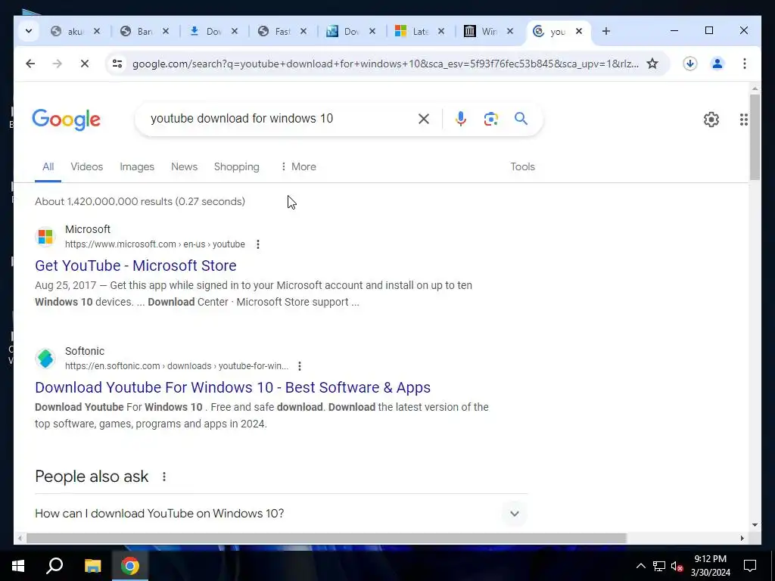The height and width of the screenshot is (581, 775).
Task: Switch to the 'Win' browser tab
Action: [489, 31]
